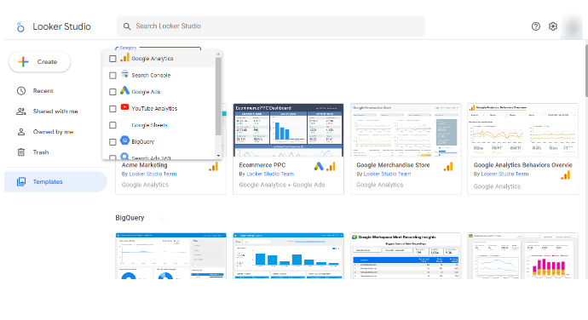Click the Looker Studio title text

62,26
